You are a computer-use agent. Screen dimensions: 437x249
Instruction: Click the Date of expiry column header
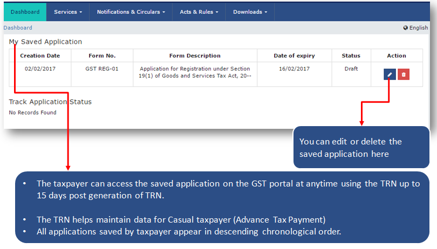pos(294,56)
